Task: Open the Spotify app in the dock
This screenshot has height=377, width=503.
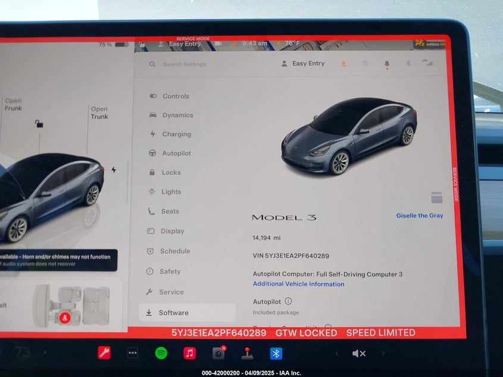Action: click(x=161, y=353)
